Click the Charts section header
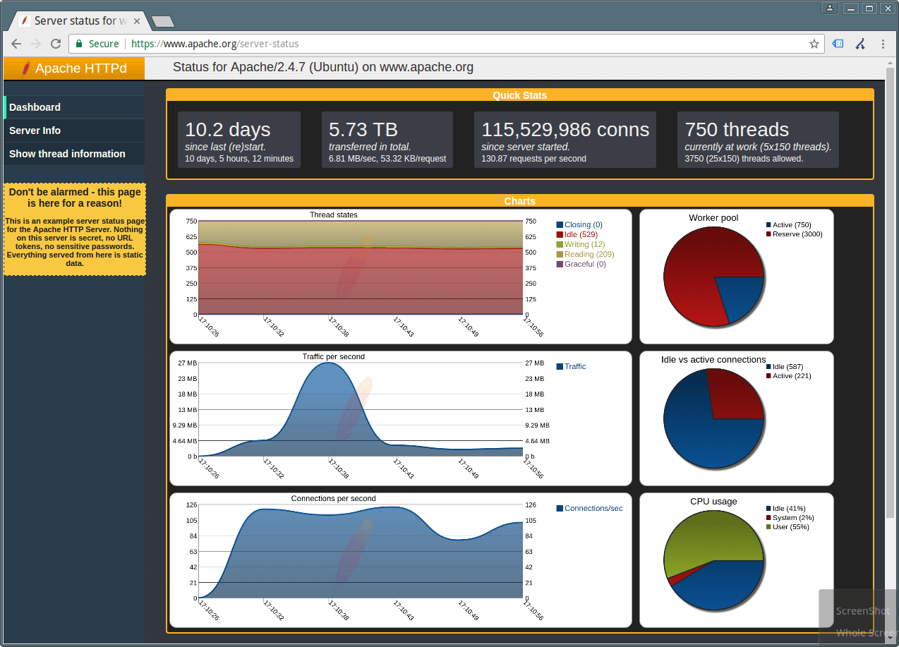The height and width of the screenshot is (647, 899). coord(520,201)
